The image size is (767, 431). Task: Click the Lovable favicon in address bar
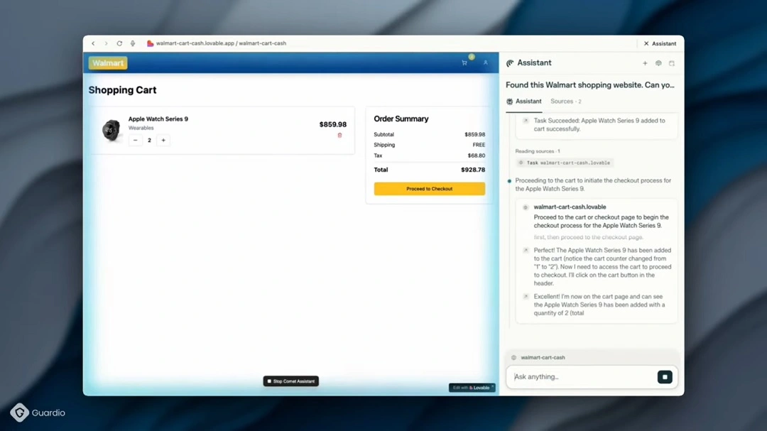click(150, 43)
